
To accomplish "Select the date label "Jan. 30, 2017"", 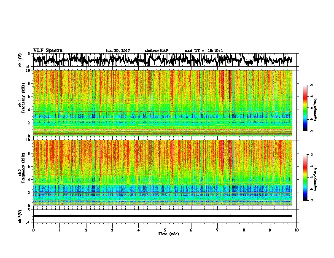I will coord(118,51).
